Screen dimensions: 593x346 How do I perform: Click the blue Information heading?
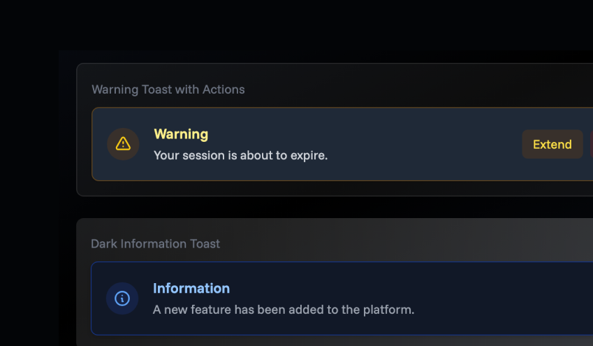[x=191, y=288]
